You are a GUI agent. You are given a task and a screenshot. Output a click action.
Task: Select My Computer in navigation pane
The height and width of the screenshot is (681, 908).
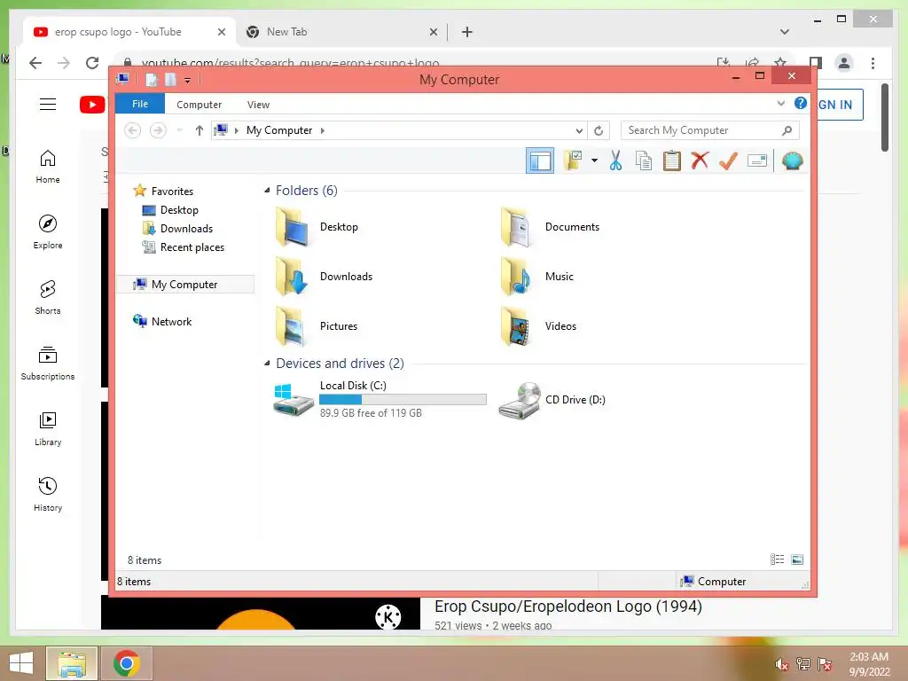[185, 285]
